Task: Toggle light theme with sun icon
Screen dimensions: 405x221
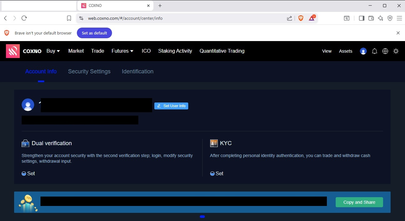Action: click(x=396, y=51)
